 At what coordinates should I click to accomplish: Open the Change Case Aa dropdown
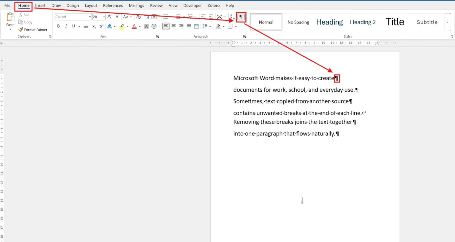pyautogui.click(x=127, y=17)
